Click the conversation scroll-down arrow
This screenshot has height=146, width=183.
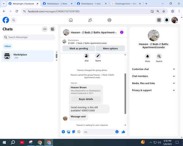tap(125, 125)
